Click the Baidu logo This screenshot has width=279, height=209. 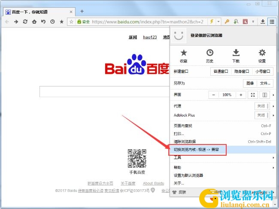[137, 64]
